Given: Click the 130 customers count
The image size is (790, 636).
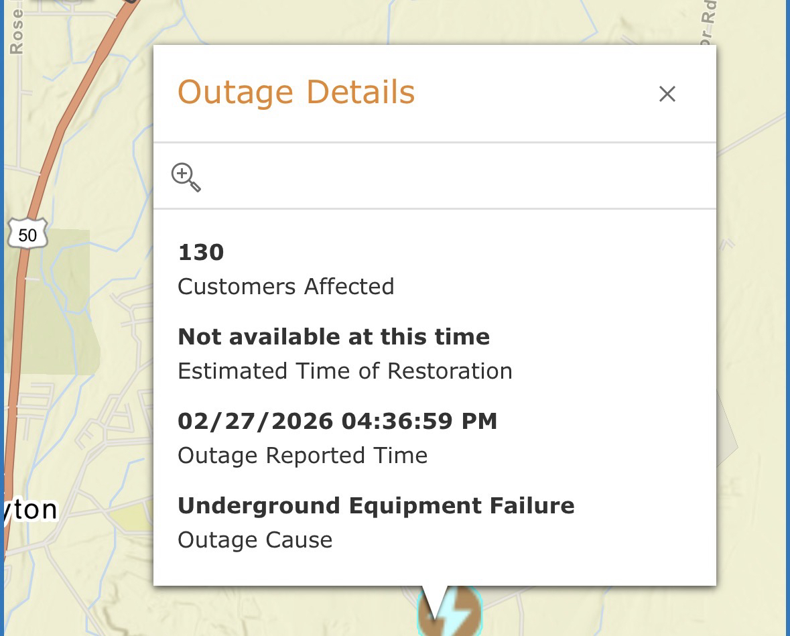Looking at the screenshot, I should click(200, 252).
